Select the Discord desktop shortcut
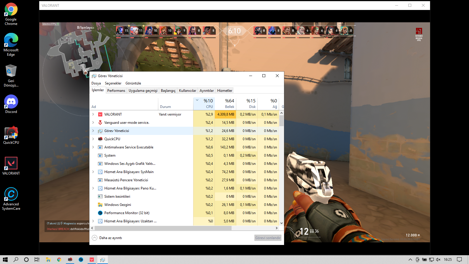The height and width of the screenshot is (264, 469). (x=11, y=104)
